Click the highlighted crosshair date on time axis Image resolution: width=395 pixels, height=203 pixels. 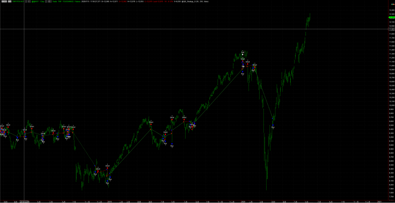(x=24, y=201)
